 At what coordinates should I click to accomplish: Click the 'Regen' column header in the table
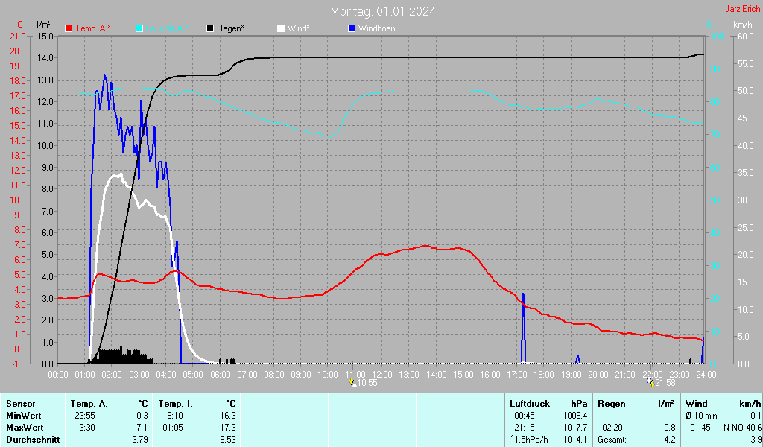tap(611, 404)
